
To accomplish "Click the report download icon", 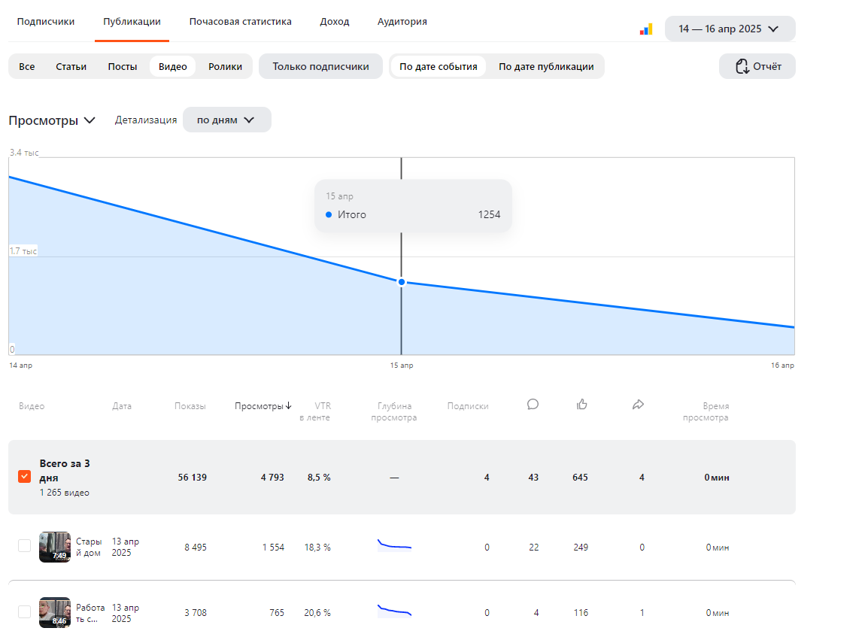I will click(742, 66).
